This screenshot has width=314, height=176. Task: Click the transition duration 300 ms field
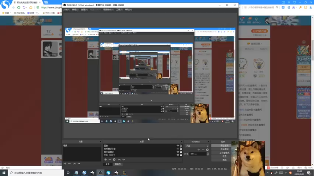(x=198, y=154)
